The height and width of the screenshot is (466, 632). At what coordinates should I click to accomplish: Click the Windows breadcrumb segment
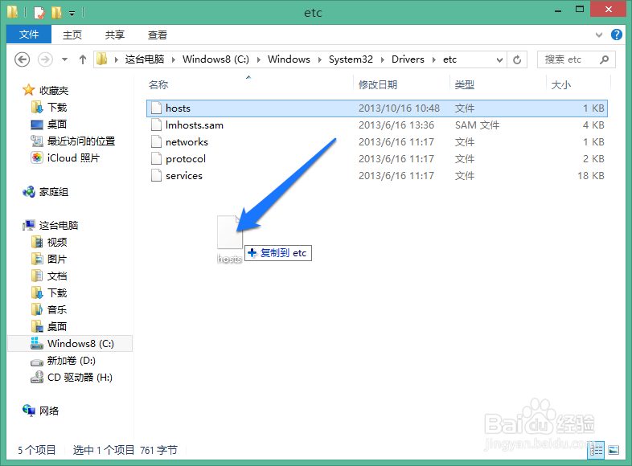(x=289, y=59)
